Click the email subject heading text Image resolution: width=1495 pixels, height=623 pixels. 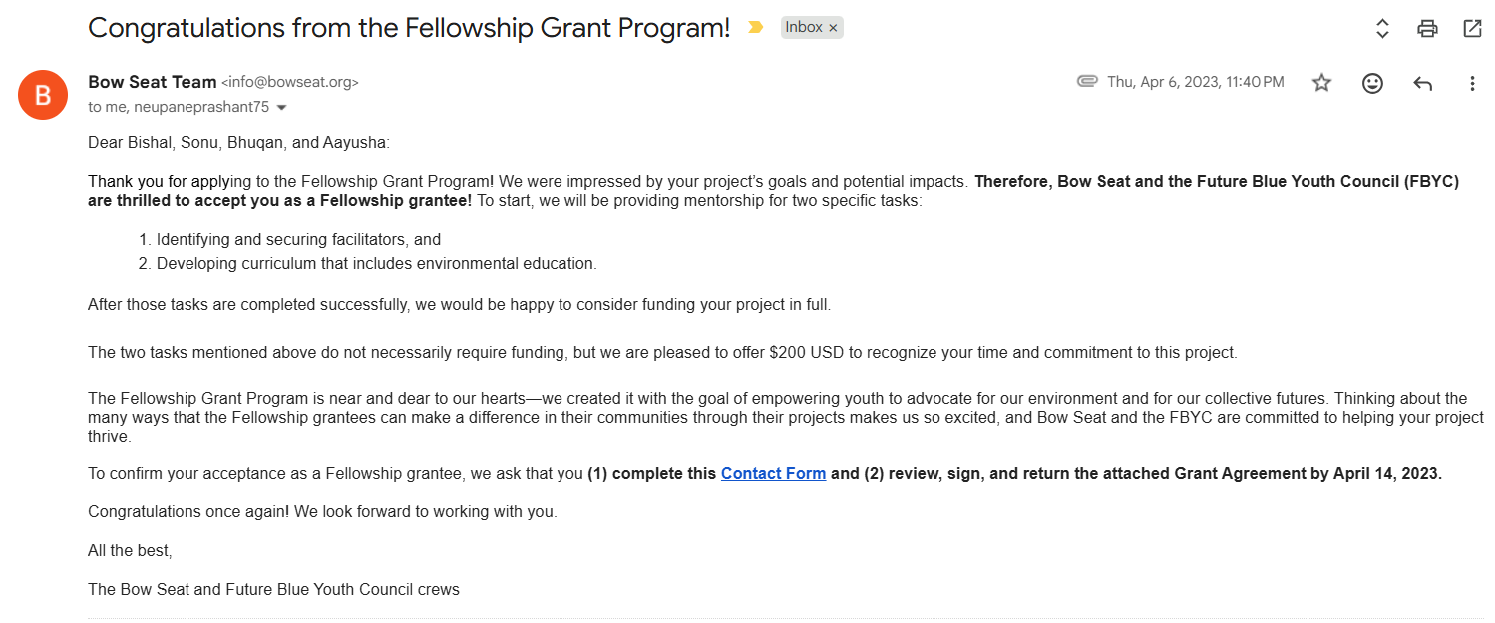(x=409, y=28)
